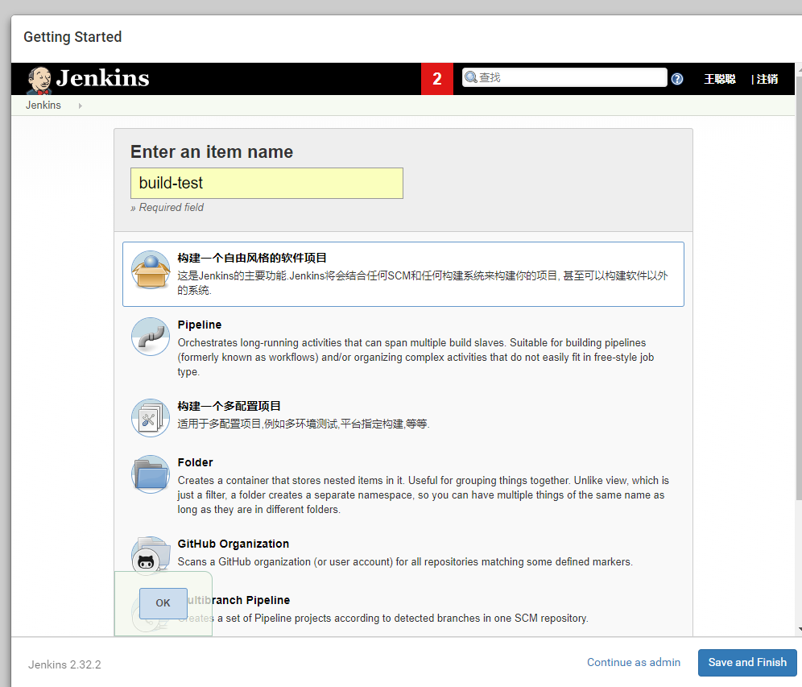Click the OK button
Screen dimensions: 802x687
(x=163, y=603)
